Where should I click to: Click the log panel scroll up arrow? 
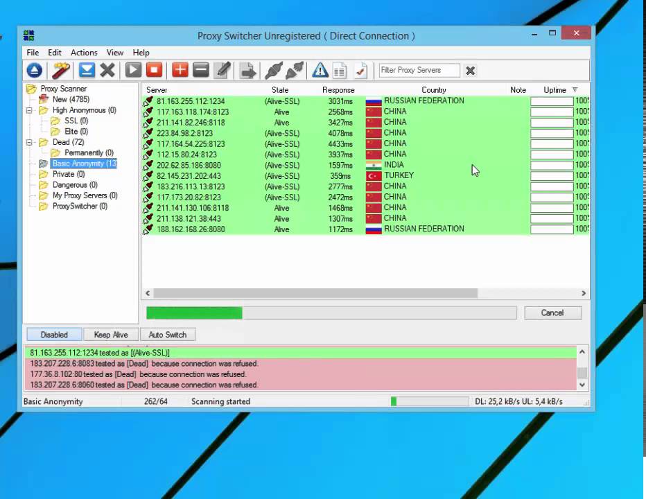click(x=582, y=352)
